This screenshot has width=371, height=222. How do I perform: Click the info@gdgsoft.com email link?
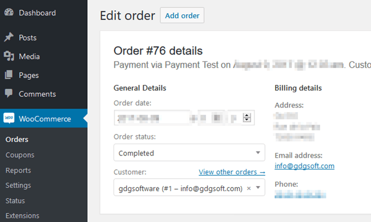(x=305, y=166)
